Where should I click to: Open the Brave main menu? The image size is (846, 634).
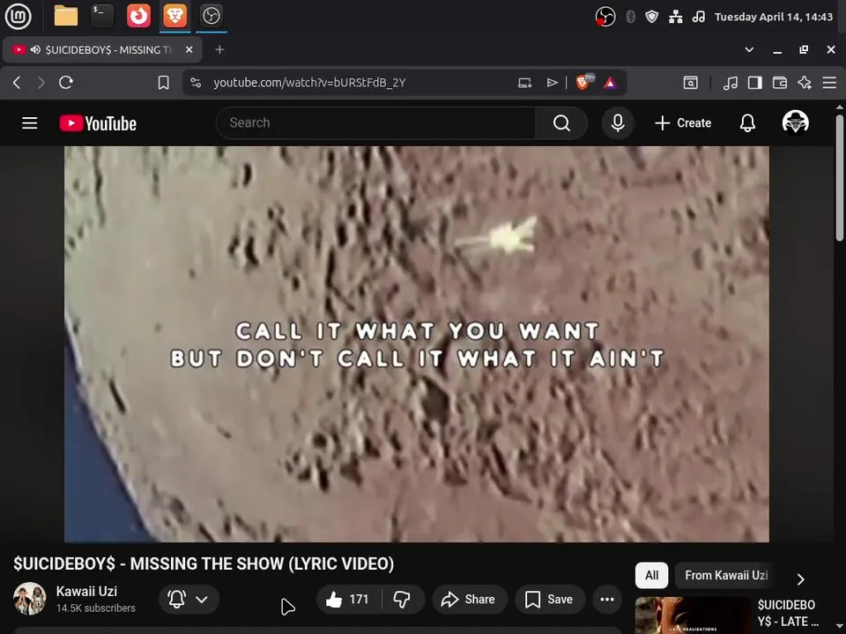829,83
